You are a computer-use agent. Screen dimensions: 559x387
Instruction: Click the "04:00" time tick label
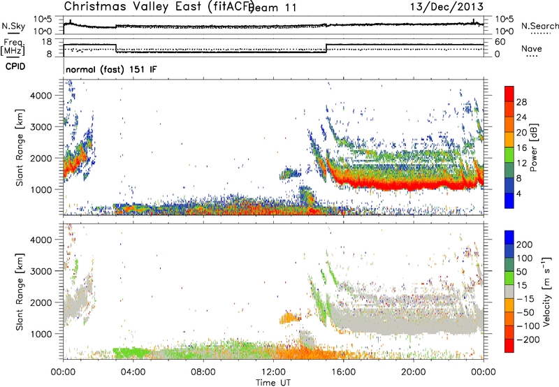click(x=133, y=372)
